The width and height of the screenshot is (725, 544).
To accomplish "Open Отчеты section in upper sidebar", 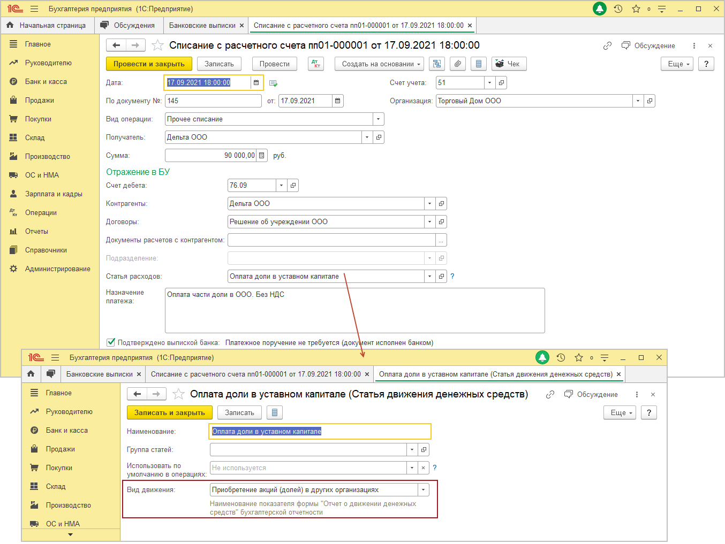I will (36, 231).
